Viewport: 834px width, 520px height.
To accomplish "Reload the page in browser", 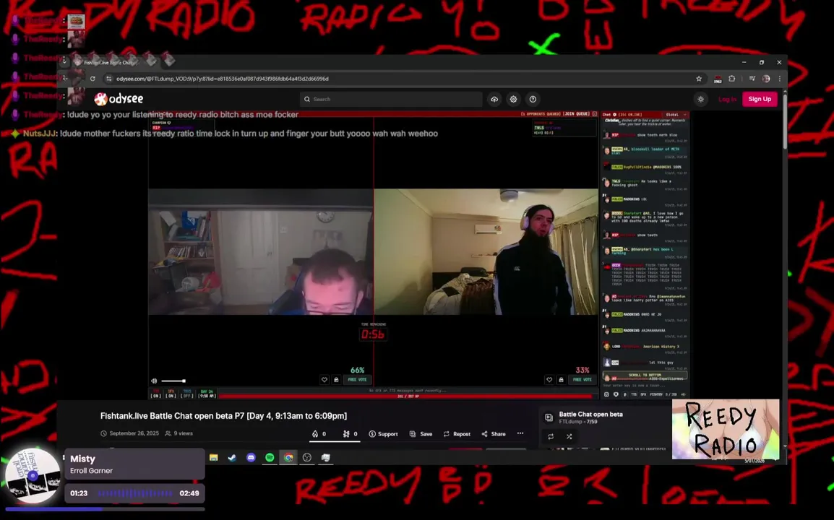I will (x=93, y=79).
